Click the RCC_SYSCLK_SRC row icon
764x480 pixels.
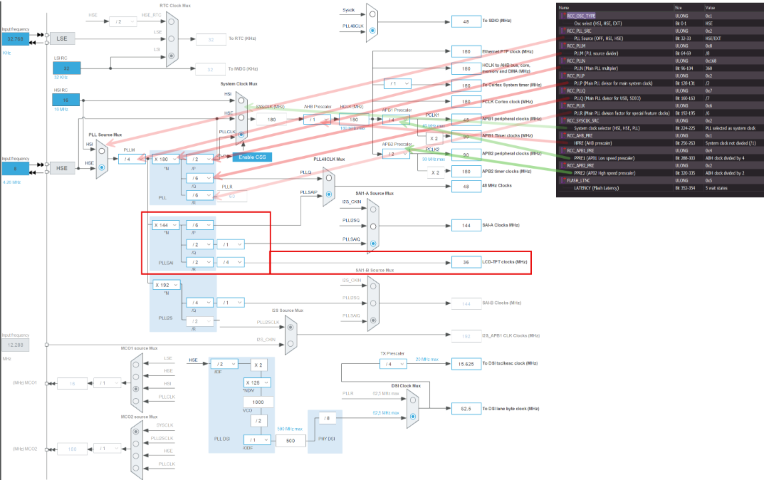pos(562,121)
